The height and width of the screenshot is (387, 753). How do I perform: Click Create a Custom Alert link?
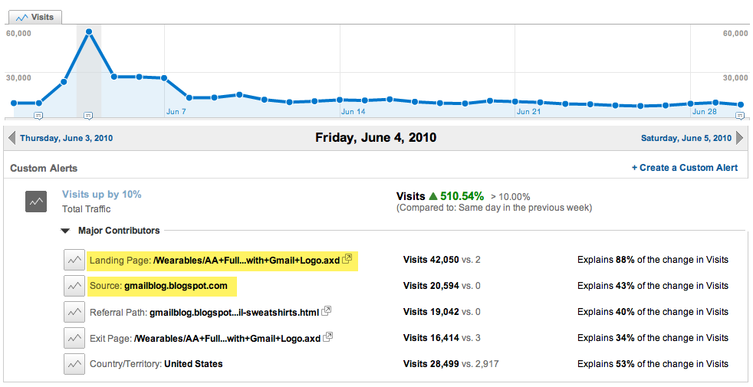(684, 168)
